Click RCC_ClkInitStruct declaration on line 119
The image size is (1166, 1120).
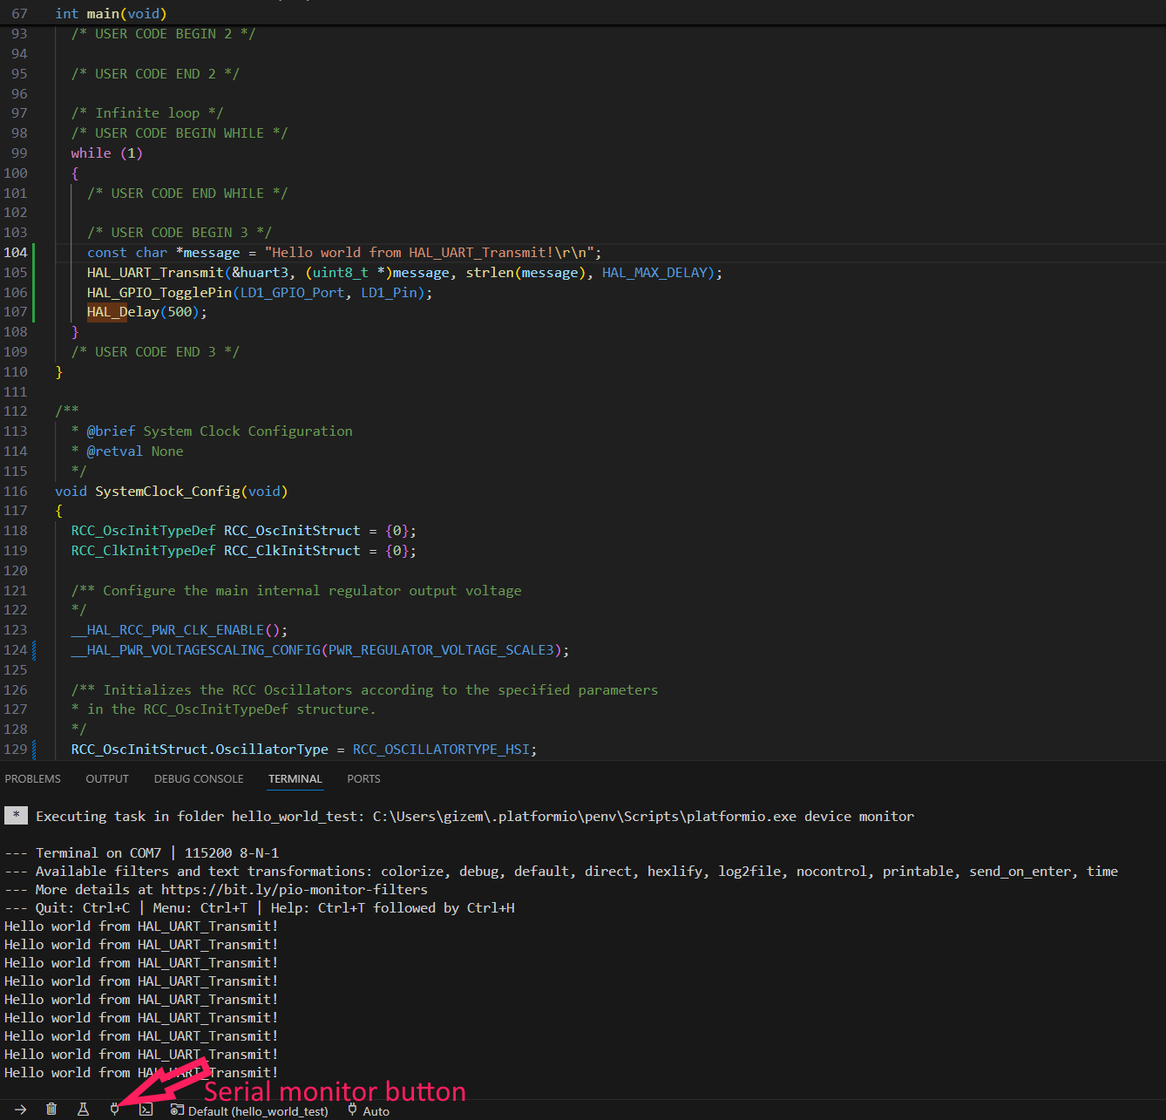click(x=292, y=550)
